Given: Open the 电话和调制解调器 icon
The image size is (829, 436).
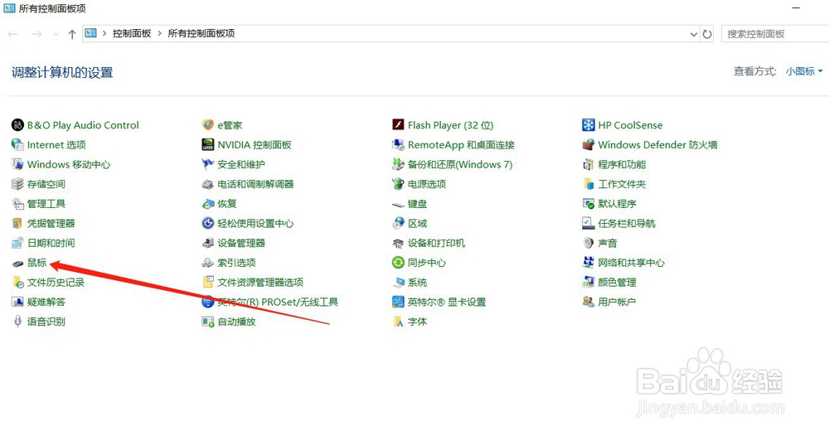Looking at the screenshot, I should pyautogui.click(x=208, y=184).
